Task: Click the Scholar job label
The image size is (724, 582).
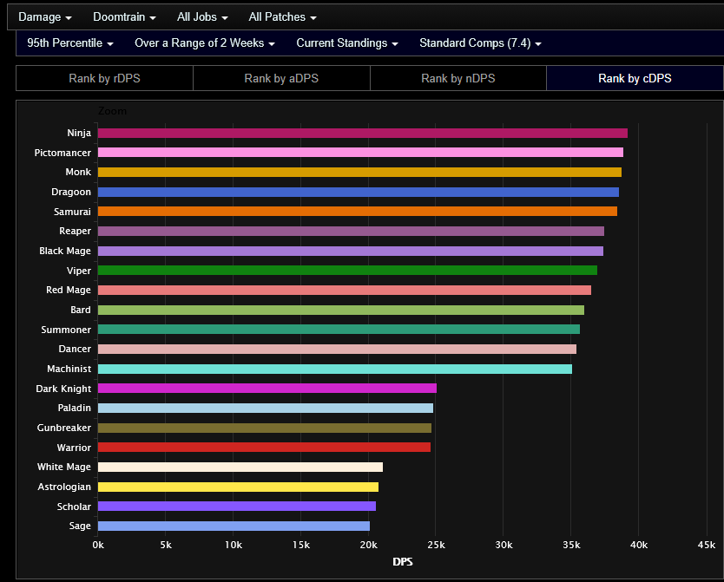Action: pos(74,507)
